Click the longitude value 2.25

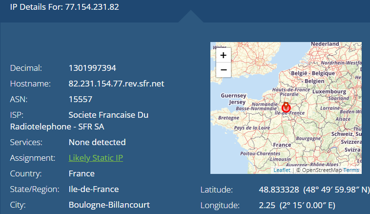[267, 205]
